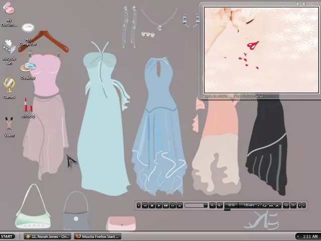Switch to Norah Jones taskbar item
The height and width of the screenshot is (241, 321).
pos(48,236)
